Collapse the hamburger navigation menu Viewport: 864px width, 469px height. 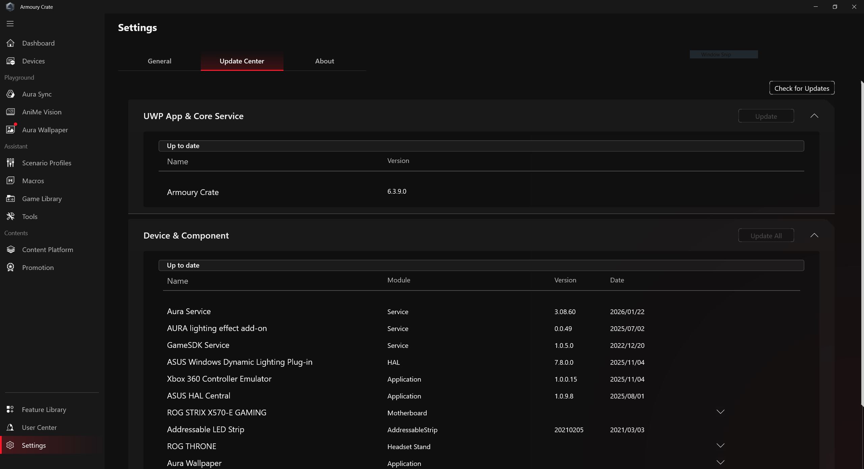[10, 24]
